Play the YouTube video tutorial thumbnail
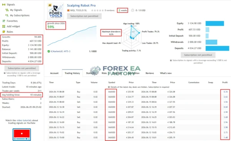 tap(22, 134)
